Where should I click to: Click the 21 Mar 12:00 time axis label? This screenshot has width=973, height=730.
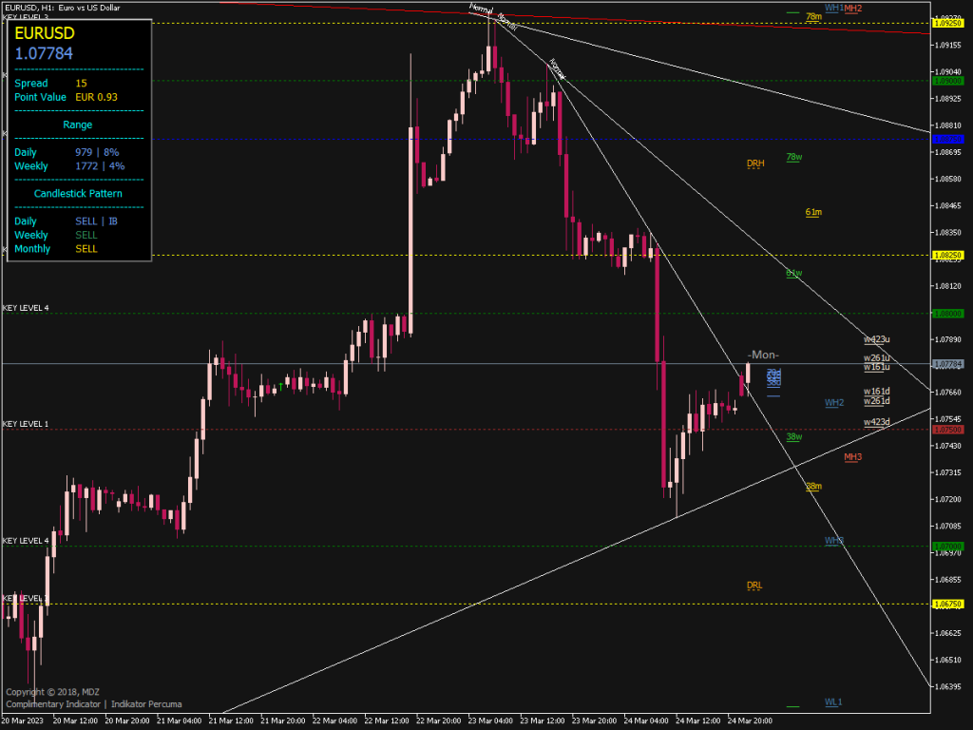point(231,720)
